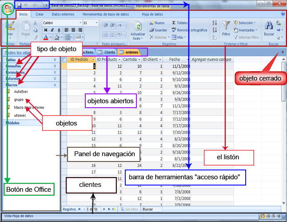Click the Save icon in quick access toolbar

[20, 5]
